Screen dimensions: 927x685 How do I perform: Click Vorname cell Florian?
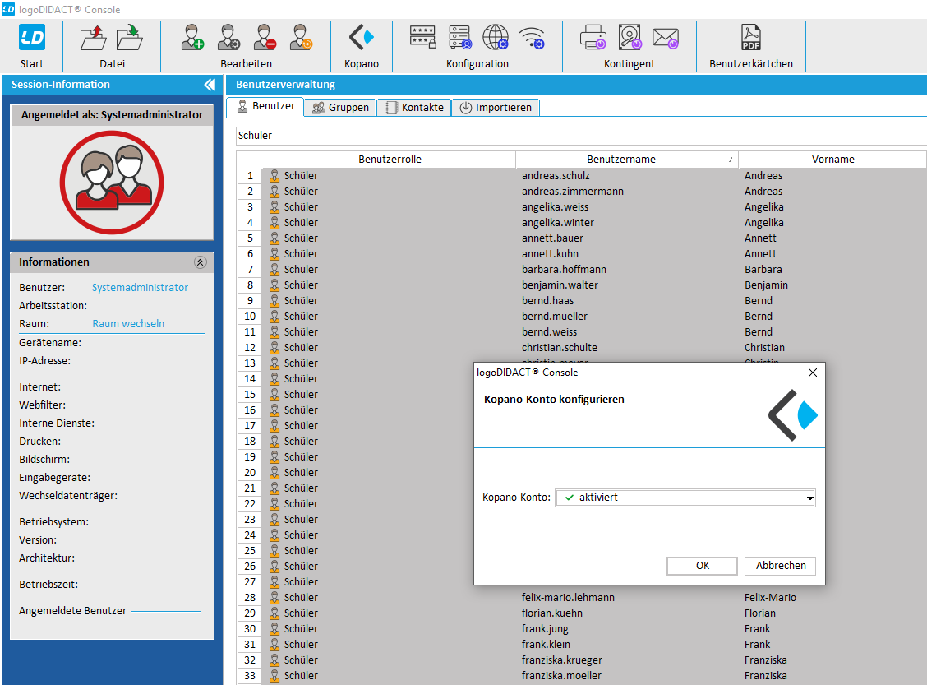(759, 613)
